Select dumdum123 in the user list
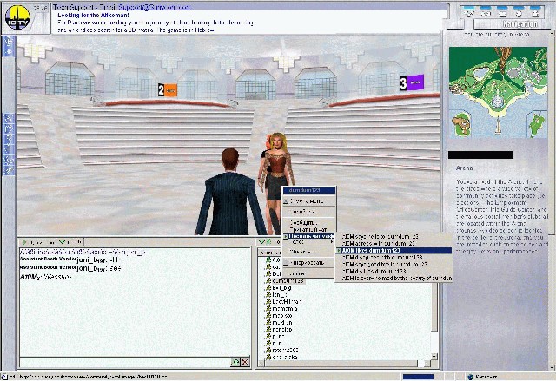This screenshot has width=556, height=381. (288, 281)
